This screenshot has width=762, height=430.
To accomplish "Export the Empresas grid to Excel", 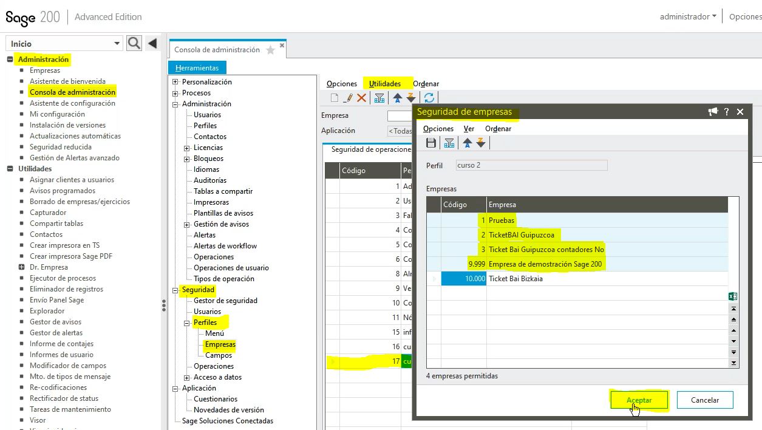I will (x=733, y=296).
